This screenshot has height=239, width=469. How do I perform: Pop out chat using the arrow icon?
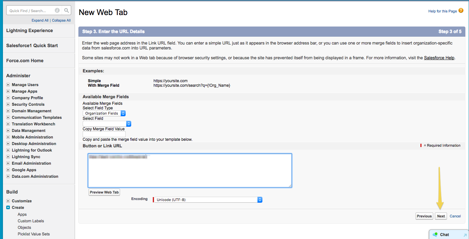point(465,235)
